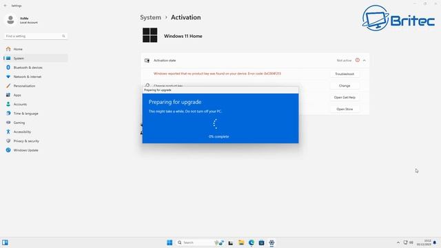Click the Open Store button
The height and width of the screenshot is (248, 441).
tap(345, 109)
